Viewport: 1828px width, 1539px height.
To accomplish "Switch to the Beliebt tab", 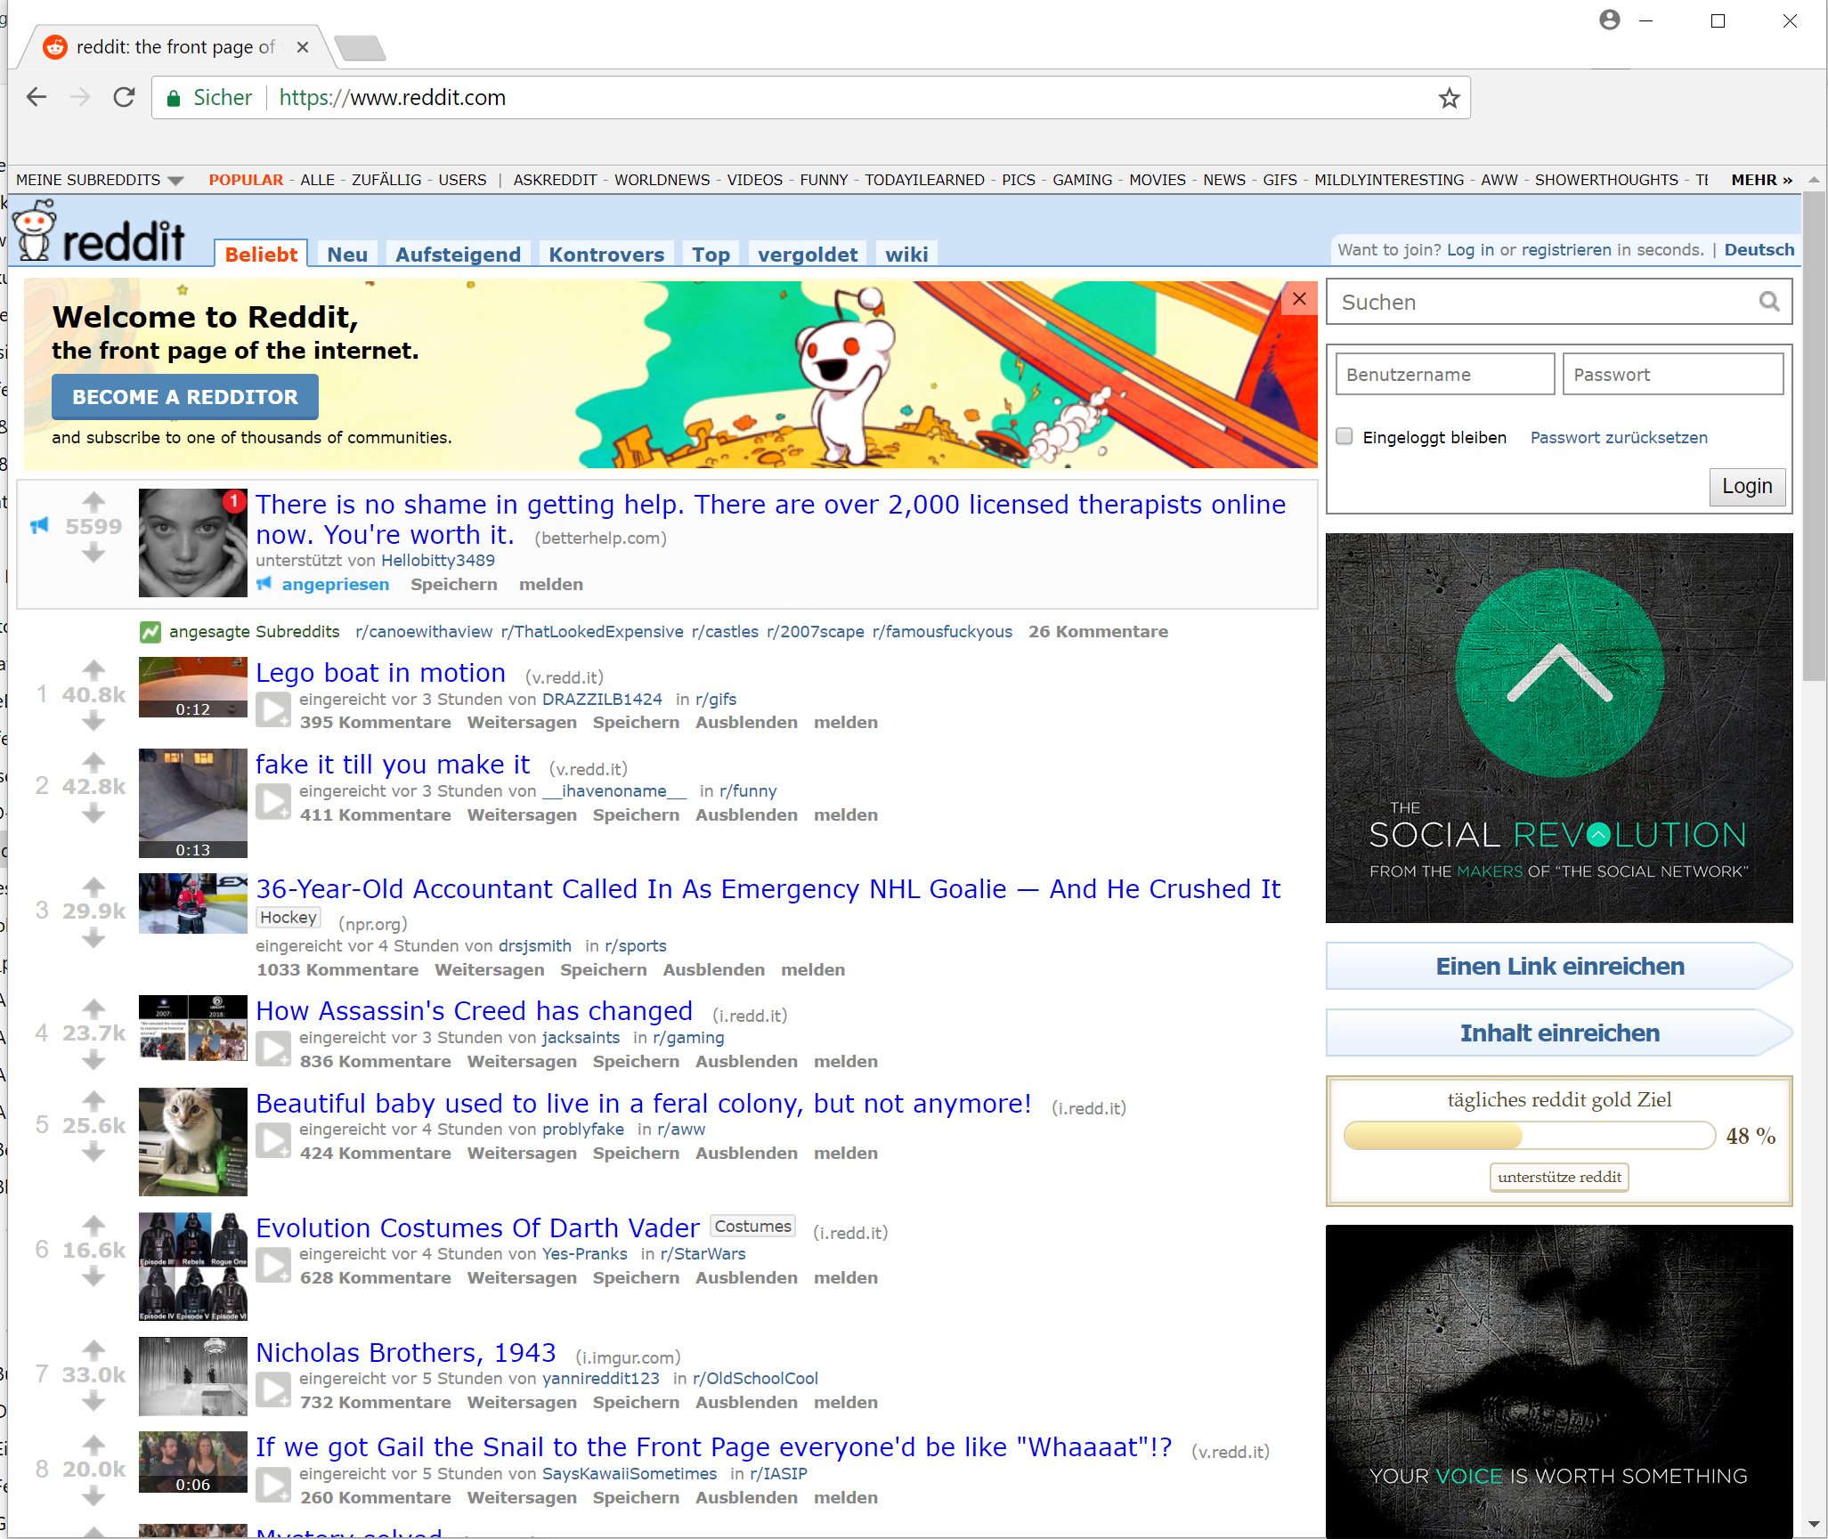I will coord(261,255).
